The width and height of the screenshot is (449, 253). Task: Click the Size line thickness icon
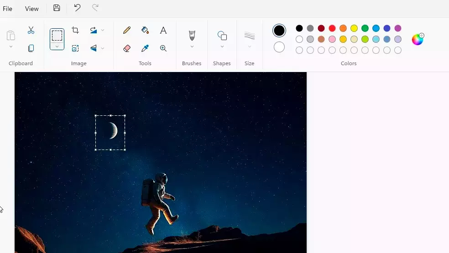pyautogui.click(x=250, y=36)
